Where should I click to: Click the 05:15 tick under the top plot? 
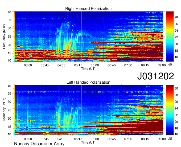point(78,65)
